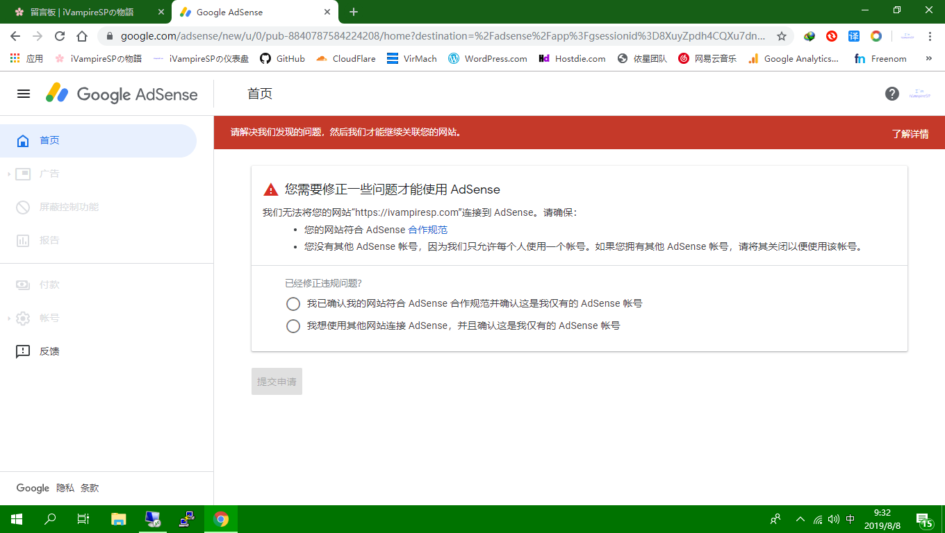
Task: Open the Chrome profile avatar
Action: pyautogui.click(x=907, y=36)
